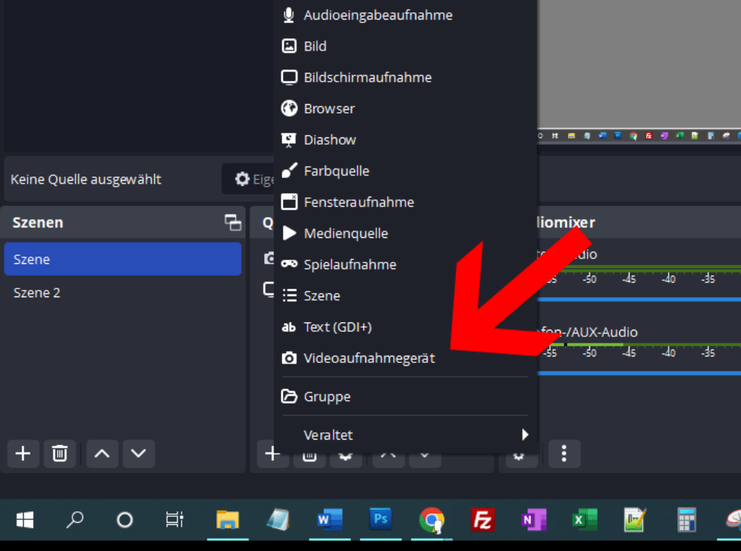Select Videoaufnahmegerät from the source menu
The height and width of the screenshot is (551, 741).
click(x=369, y=358)
